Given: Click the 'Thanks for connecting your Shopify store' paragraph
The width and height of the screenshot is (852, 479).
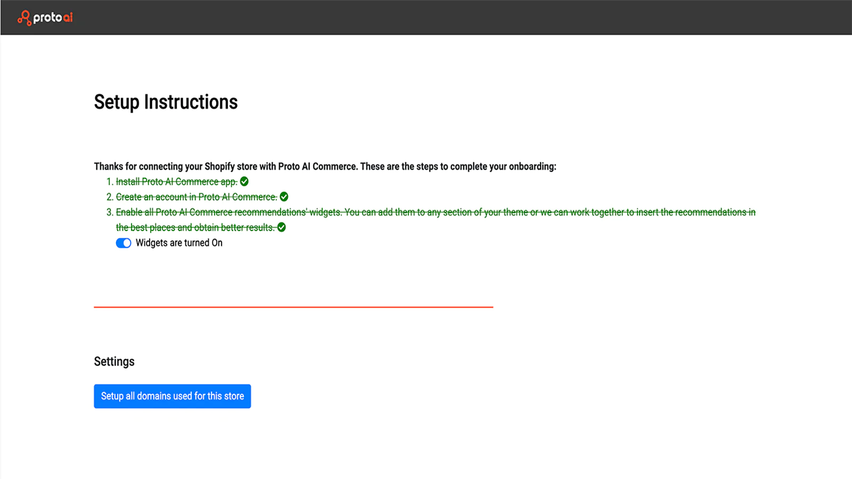Looking at the screenshot, I should click(325, 167).
